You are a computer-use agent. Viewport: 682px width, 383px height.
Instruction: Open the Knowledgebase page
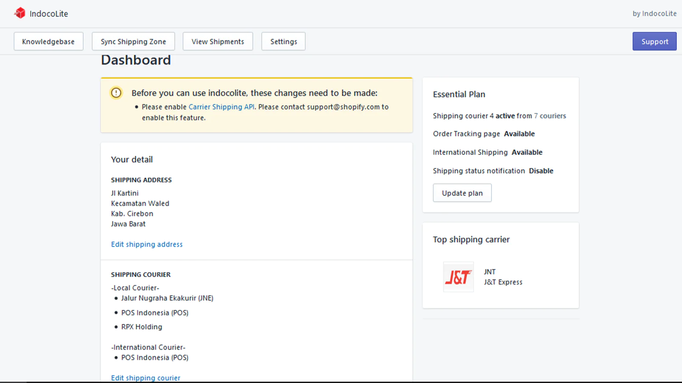[x=48, y=41]
